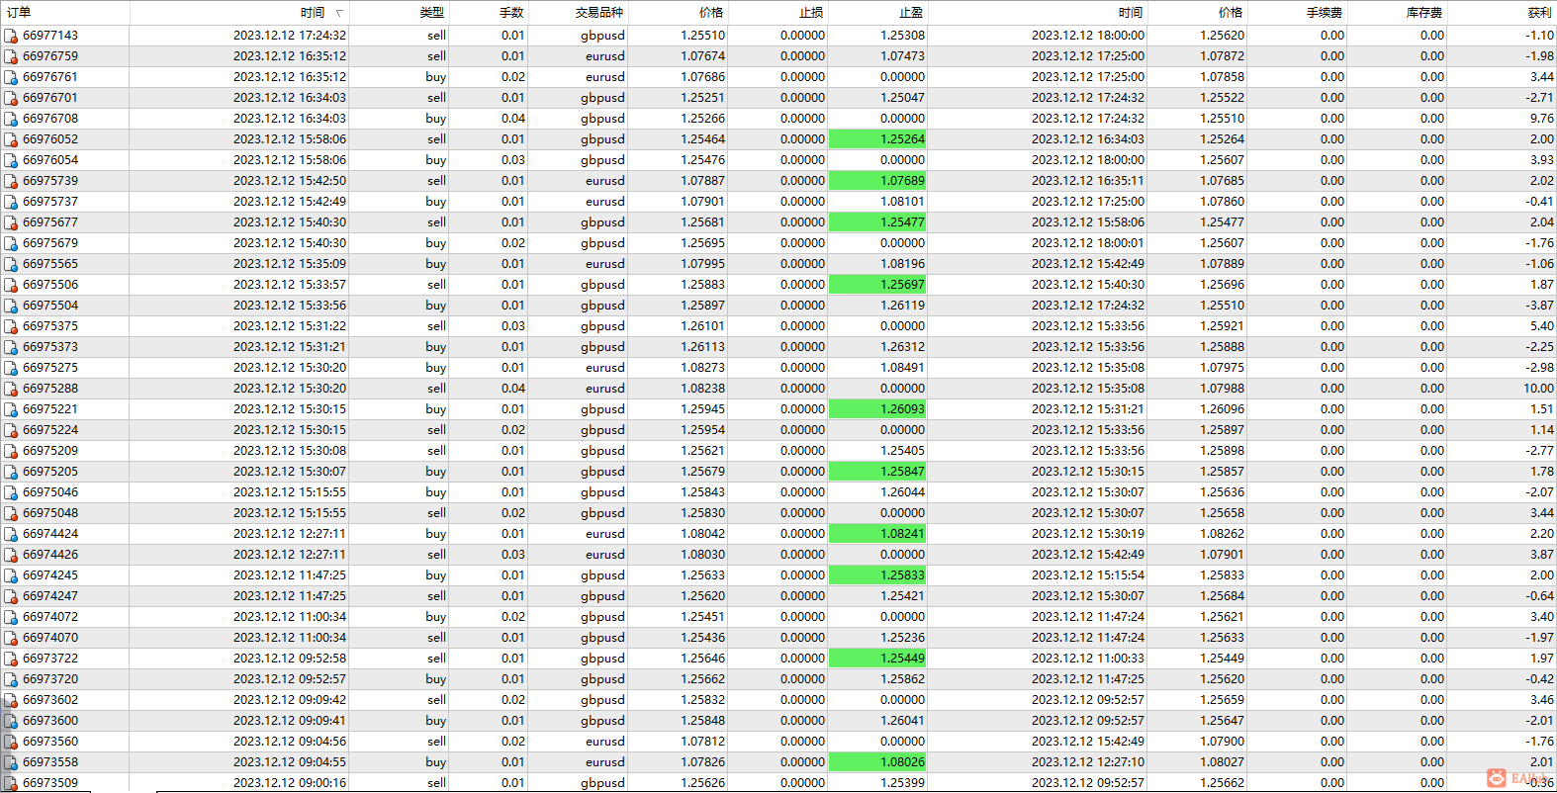
Task: Pick the icon of order 66973602
Action: coord(11,700)
